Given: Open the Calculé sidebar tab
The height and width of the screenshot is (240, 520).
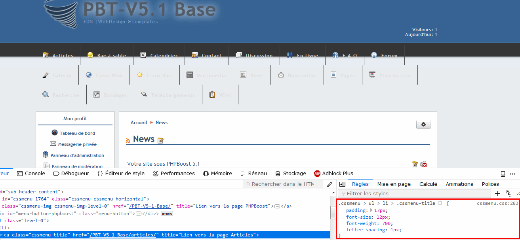Looking at the screenshot, I should 428,184.
